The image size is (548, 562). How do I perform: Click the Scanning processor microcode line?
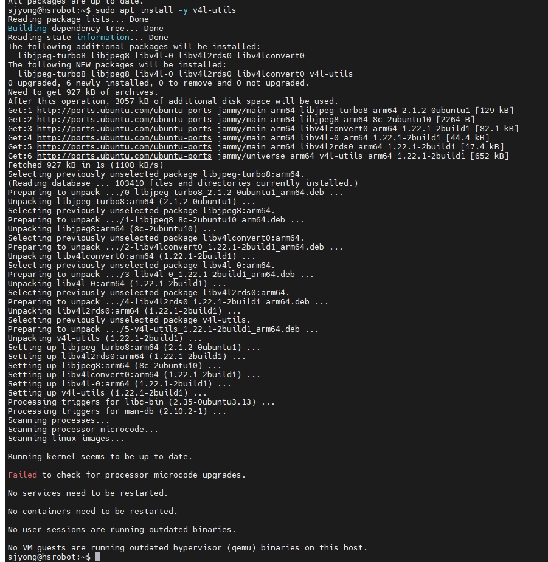click(x=83, y=430)
